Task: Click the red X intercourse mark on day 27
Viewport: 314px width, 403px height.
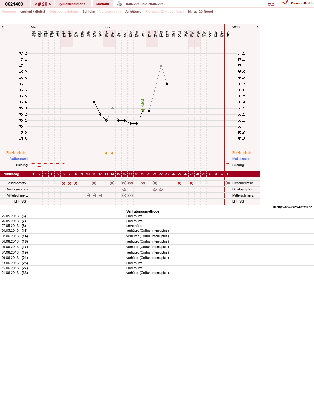Action: (191, 183)
